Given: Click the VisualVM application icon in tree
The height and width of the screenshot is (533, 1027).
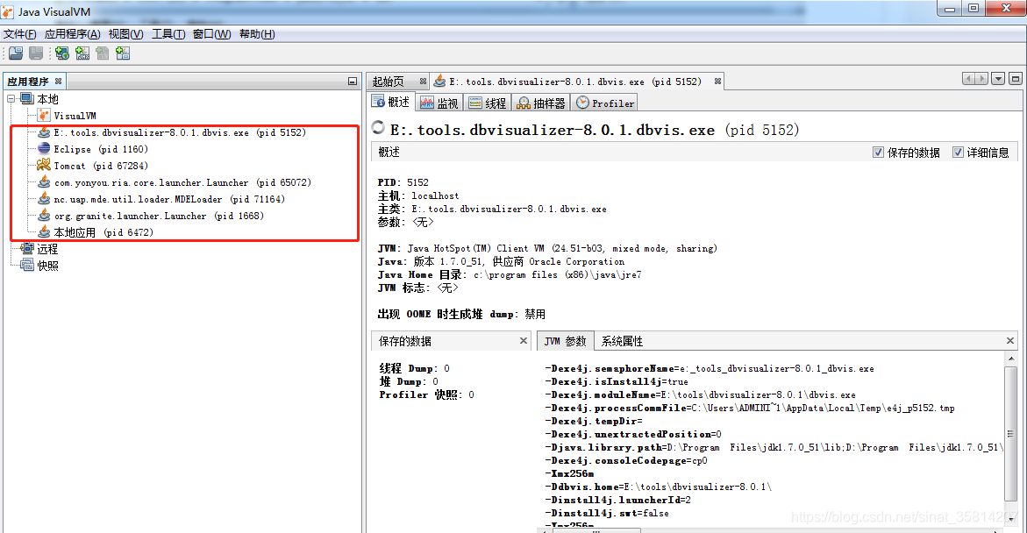Looking at the screenshot, I should (44, 115).
